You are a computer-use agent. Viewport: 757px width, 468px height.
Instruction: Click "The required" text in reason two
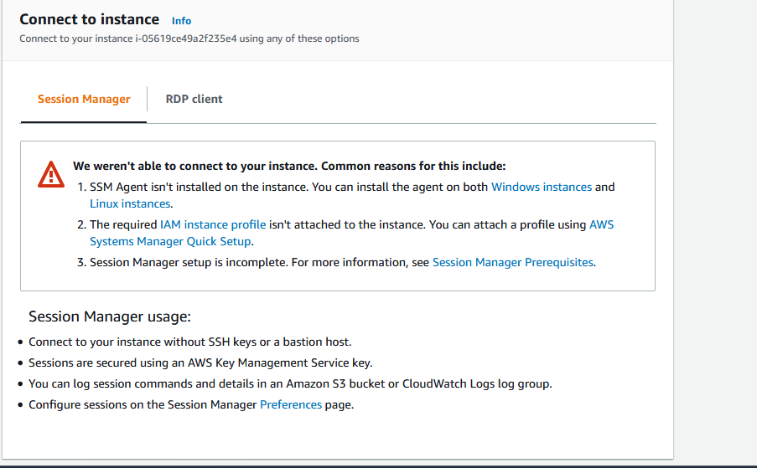coord(123,224)
